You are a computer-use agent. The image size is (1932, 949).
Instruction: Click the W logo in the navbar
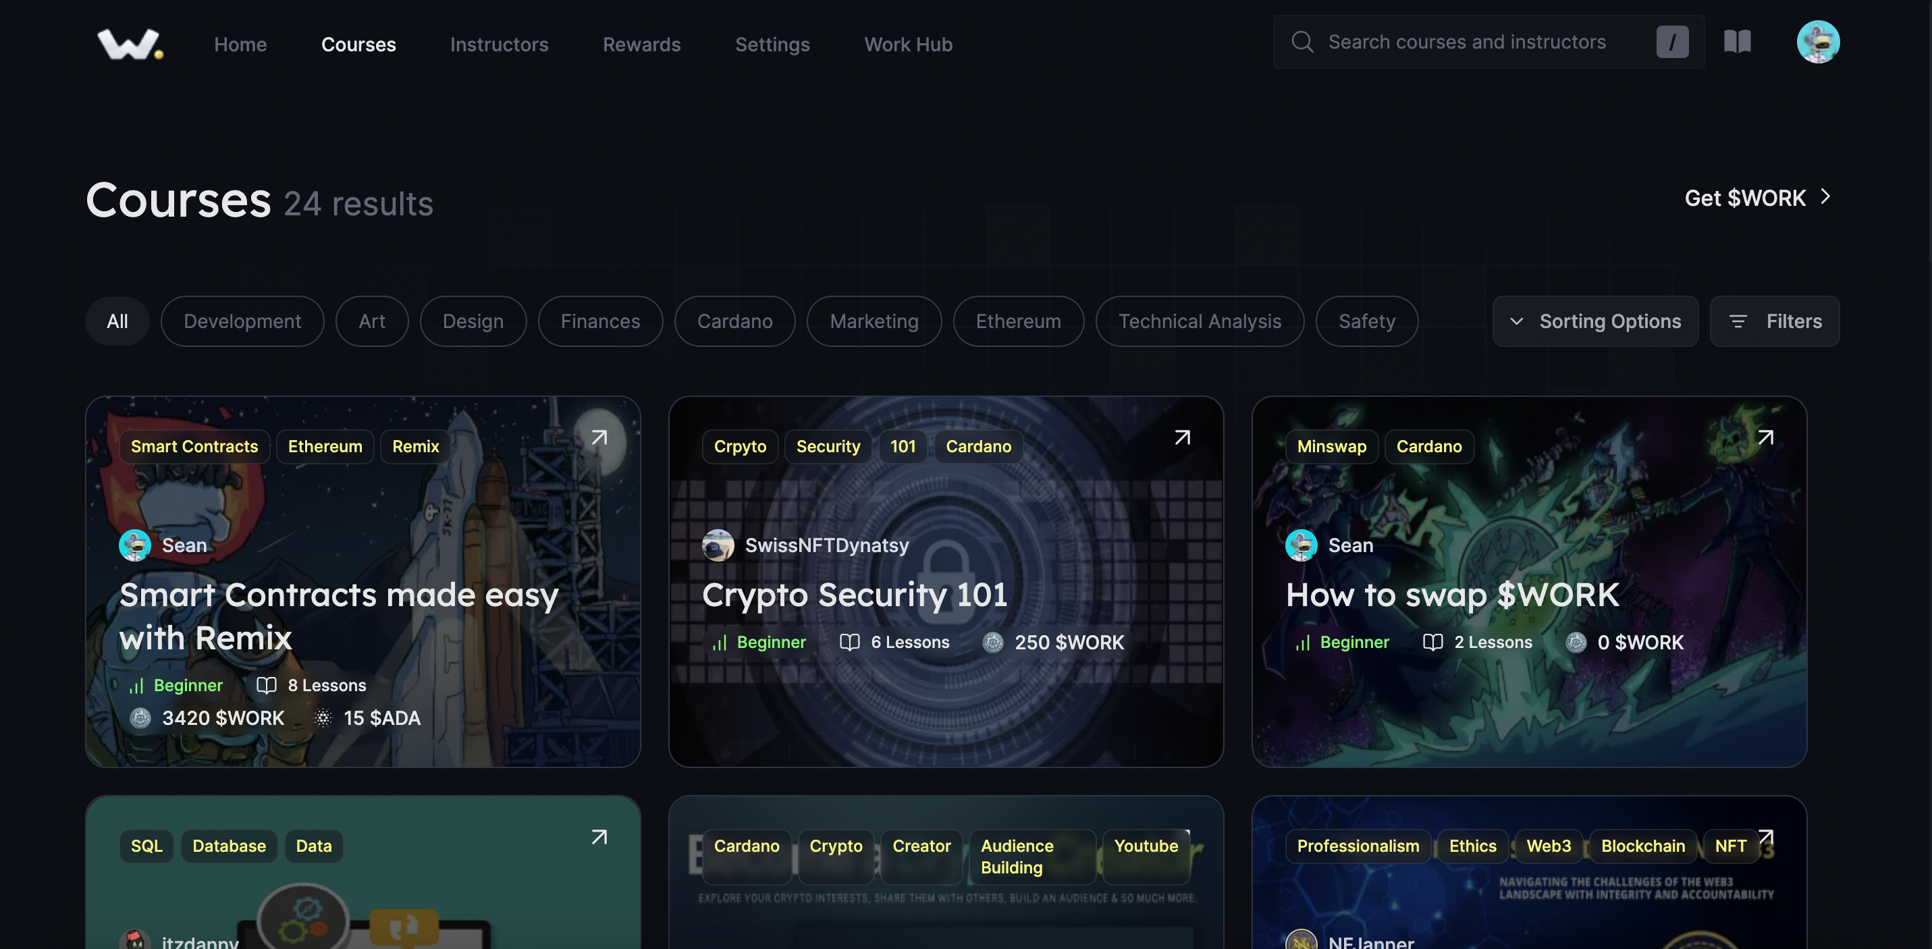pyautogui.click(x=130, y=43)
